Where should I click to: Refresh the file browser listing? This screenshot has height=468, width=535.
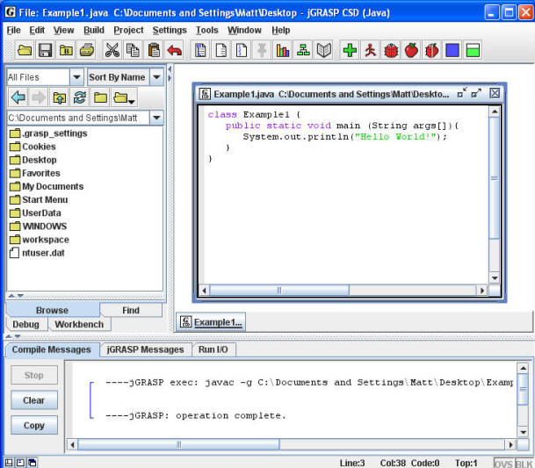pos(79,97)
